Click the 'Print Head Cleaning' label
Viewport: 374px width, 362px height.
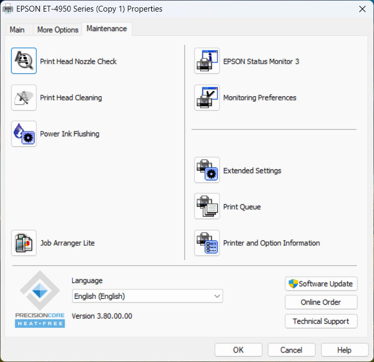[x=71, y=98]
